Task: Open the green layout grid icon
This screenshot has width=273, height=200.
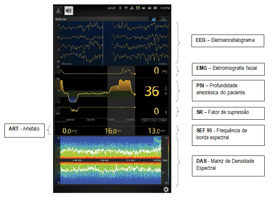Action: tap(138, 8)
